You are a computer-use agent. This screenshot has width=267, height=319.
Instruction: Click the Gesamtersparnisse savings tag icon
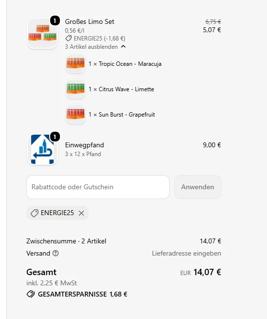click(31, 294)
